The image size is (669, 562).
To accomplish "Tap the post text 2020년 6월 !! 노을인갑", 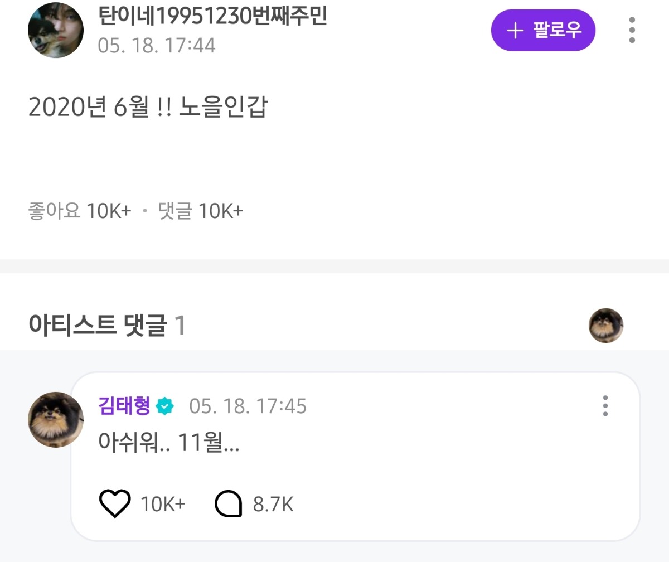I will 148,108.
